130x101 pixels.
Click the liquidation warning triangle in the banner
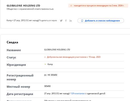[71, 5]
